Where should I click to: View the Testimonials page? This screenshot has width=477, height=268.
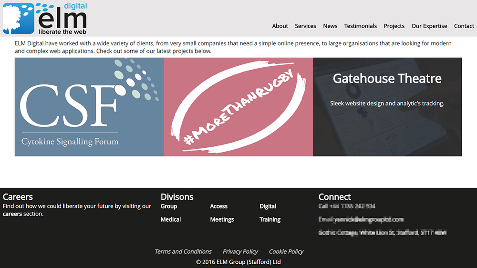tap(361, 26)
